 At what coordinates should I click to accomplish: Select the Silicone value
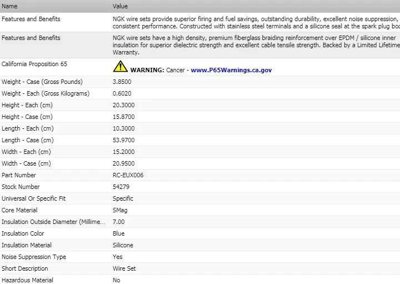123,246
